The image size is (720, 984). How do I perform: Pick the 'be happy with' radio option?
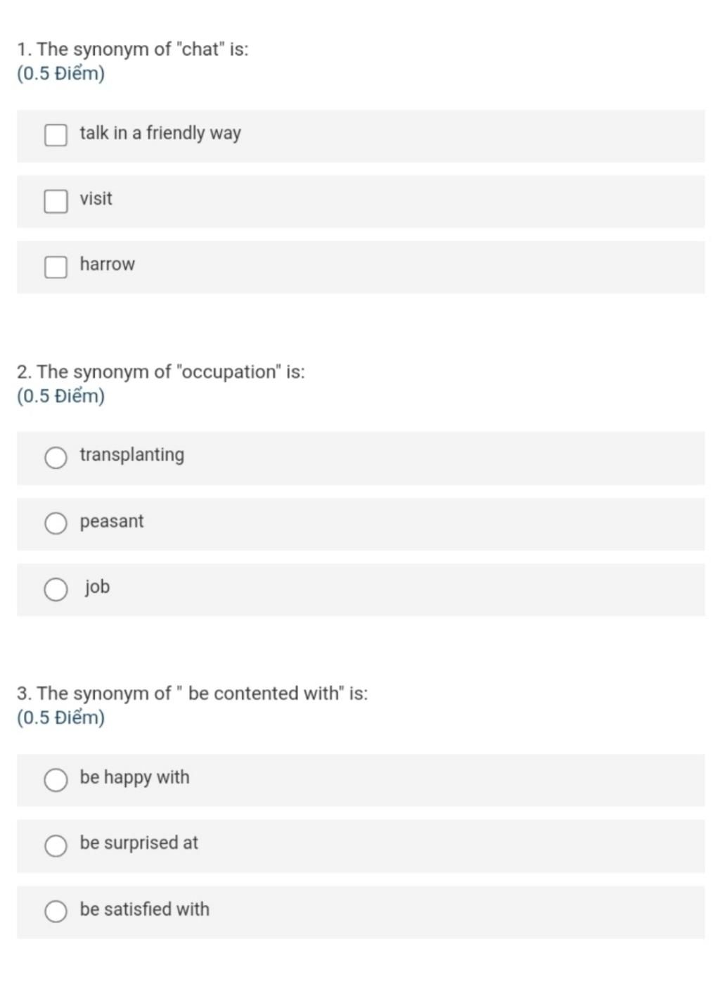tap(56, 780)
